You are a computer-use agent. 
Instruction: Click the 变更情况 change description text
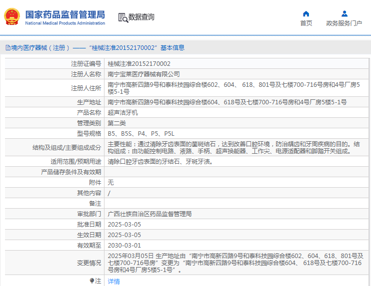pos(235,263)
